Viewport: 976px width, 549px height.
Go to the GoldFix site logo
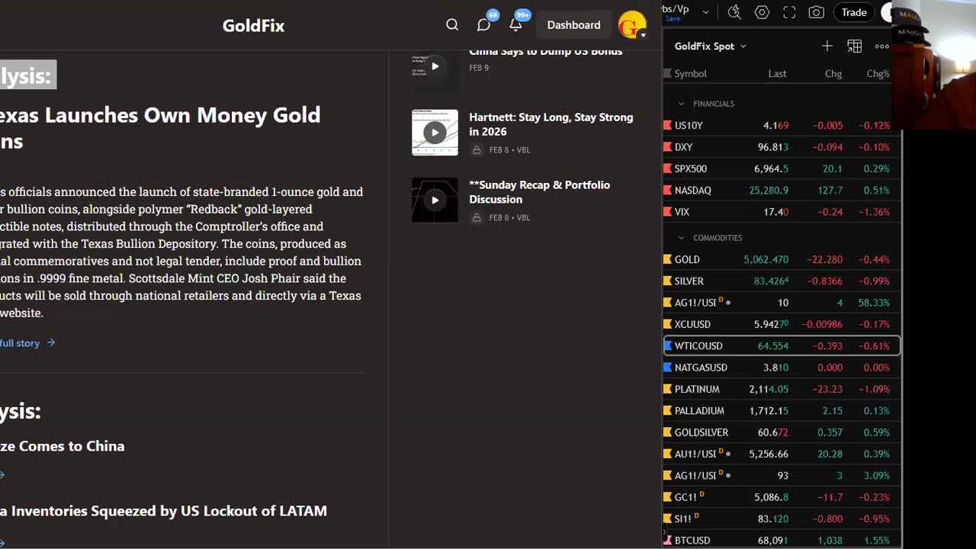coord(253,25)
